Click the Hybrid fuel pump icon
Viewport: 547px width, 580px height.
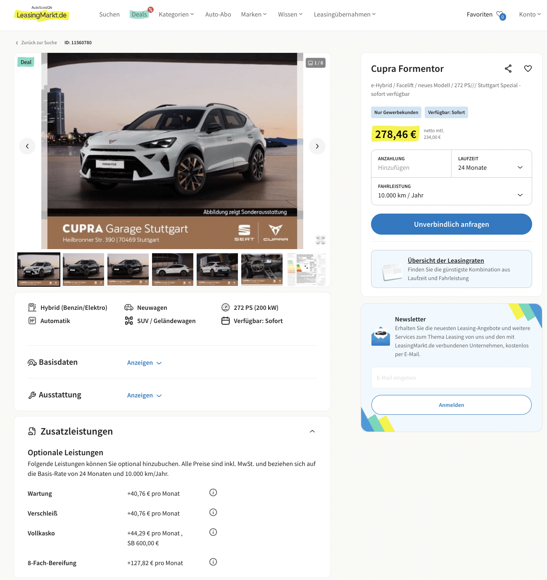[32, 307]
